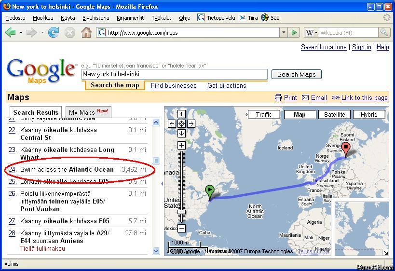Open the Työkalut menu
The width and height of the screenshot is (395, 271).
(x=162, y=18)
